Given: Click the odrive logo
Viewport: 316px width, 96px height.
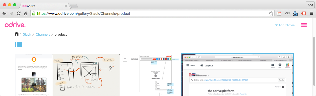Looking at the screenshot, I should 15,25.
